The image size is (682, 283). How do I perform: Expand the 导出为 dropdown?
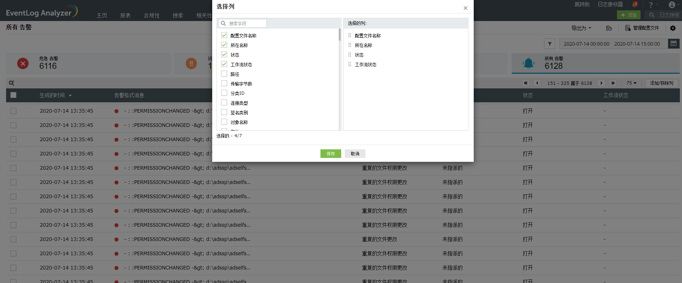(581, 28)
